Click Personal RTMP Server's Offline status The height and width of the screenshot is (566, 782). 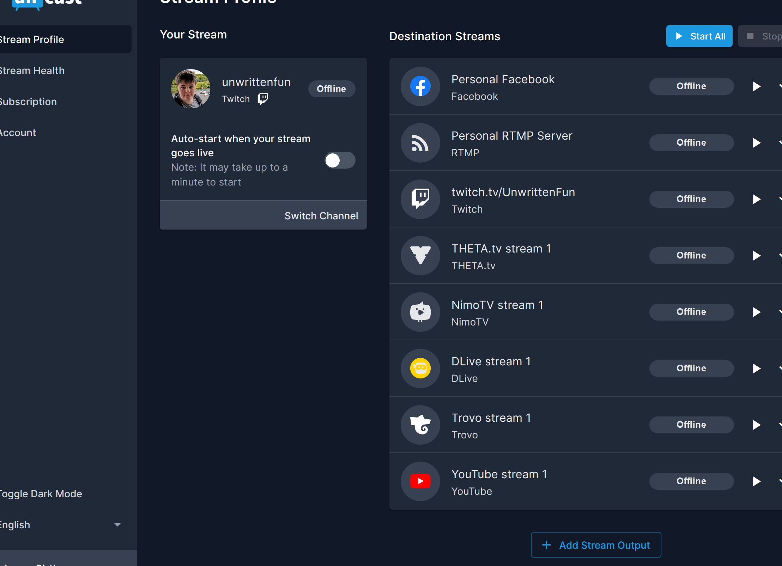pyautogui.click(x=691, y=143)
